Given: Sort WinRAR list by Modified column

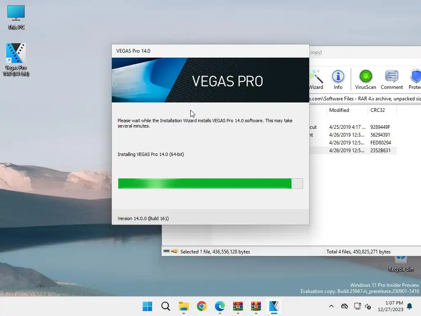Looking at the screenshot, I should pos(347,110).
